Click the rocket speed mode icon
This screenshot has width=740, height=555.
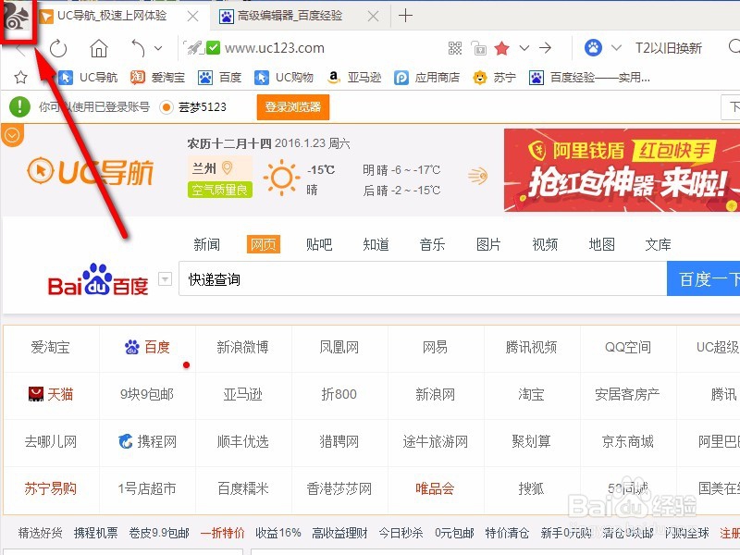193,48
